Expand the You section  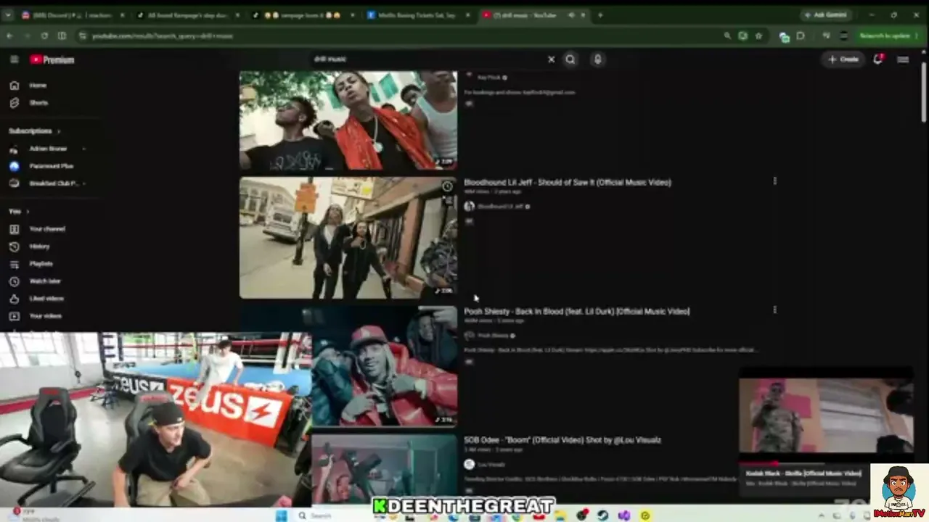[x=19, y=212]
